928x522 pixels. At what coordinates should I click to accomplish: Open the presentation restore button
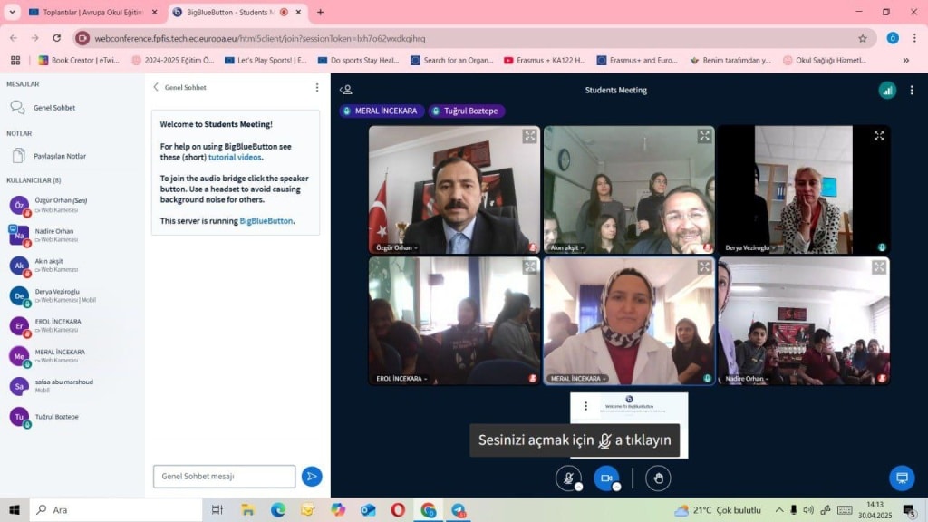point(901,478)
